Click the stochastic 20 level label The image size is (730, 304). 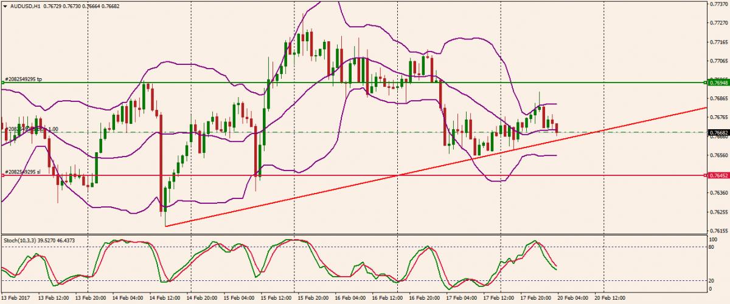pyautogui.click(x=712, y=280)
